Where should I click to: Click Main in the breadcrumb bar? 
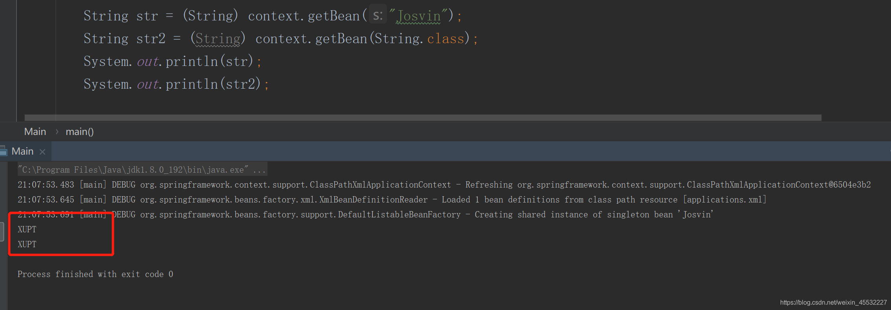click(x=35, y=132)
